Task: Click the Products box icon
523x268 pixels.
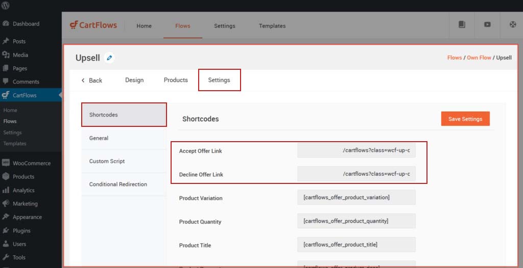Action: [x=5, y=176]
